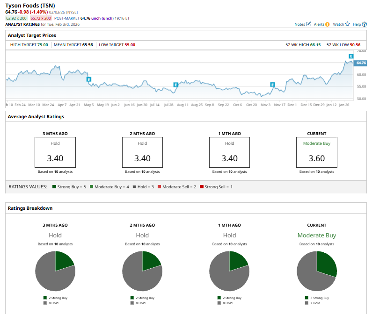This screenshot has height=314, width=372.
Task: Click the earnings marker near May 5
Action: (x=89, y=79)
